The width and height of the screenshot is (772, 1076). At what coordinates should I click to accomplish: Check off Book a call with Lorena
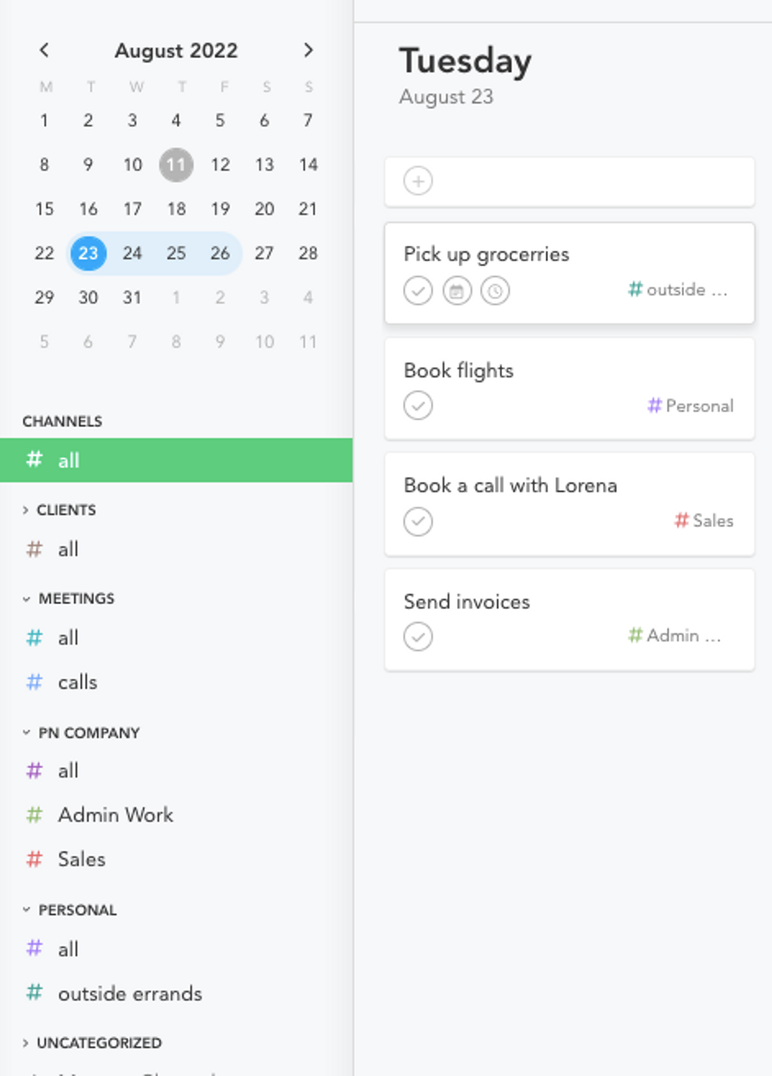click(418, 521)
